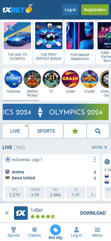Switch to the LIVE tab
This screenshot has width=111, height=241.
click(15, 131)
